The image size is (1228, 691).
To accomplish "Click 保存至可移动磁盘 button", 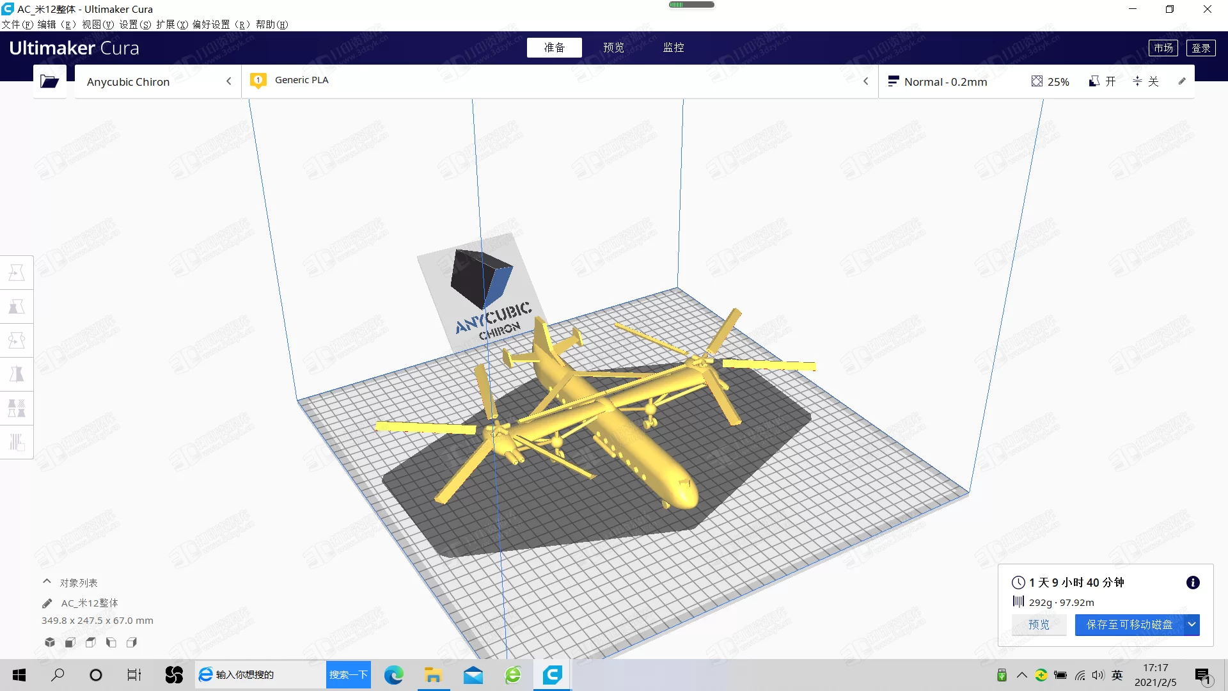I will click(1130, 624).
